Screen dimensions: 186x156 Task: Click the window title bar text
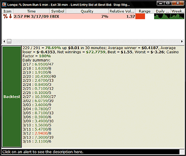(68, 5)
